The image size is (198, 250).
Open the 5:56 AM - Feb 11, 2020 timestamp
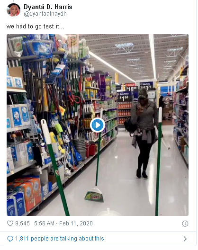pos(63,223)
